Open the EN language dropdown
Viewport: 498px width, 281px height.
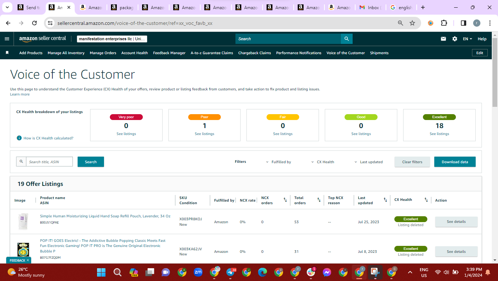[468, 39]
